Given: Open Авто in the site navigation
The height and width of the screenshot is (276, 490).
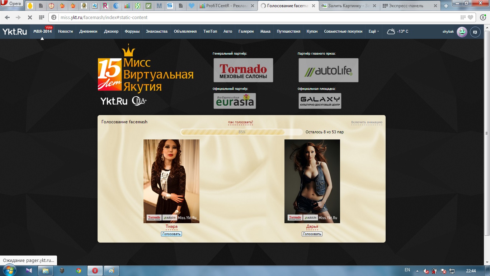Looking at the screenshot, I should click(x=228, y=32).
